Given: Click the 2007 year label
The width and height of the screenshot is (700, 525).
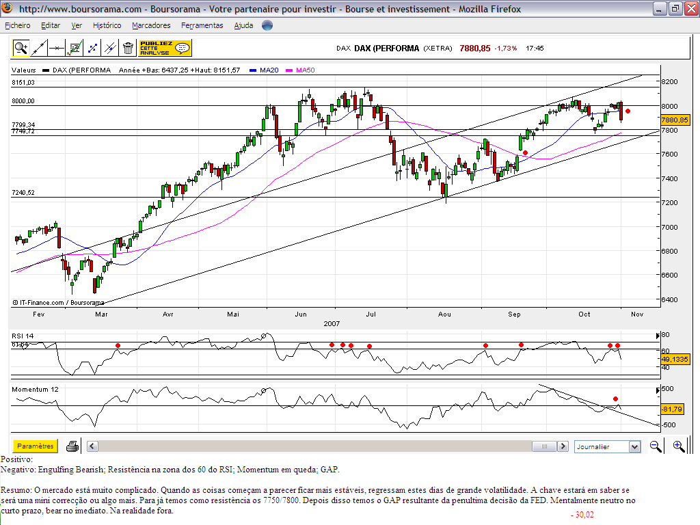Looking at the screenshot, I should tap(332, 323).
